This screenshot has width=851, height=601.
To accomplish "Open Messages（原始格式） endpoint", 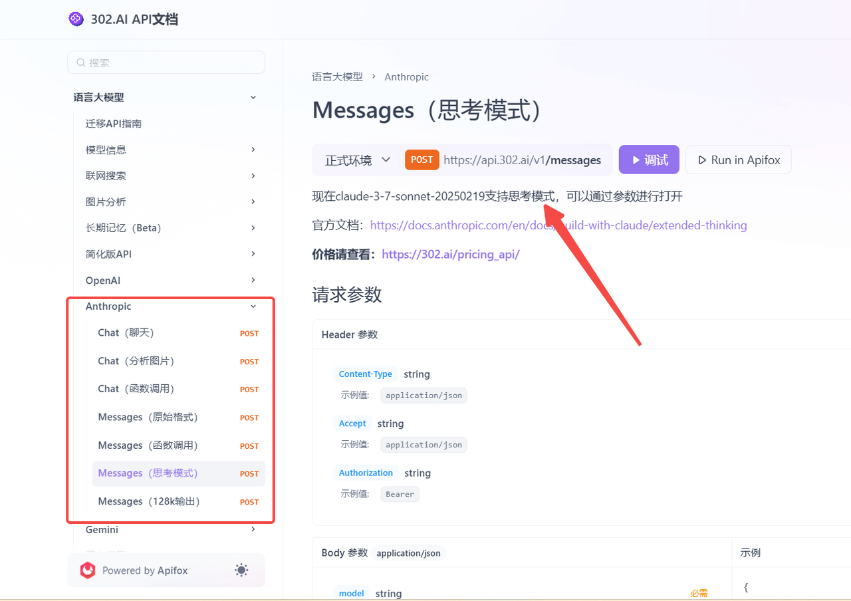I will click(x=178, y=418).
